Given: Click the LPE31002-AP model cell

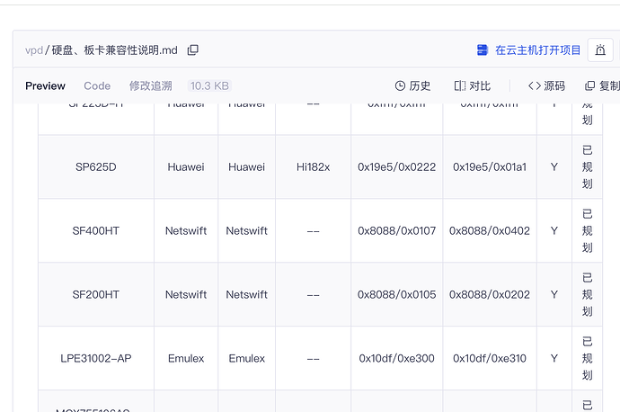Looking at the screenshot, I should tap(96, 358).
